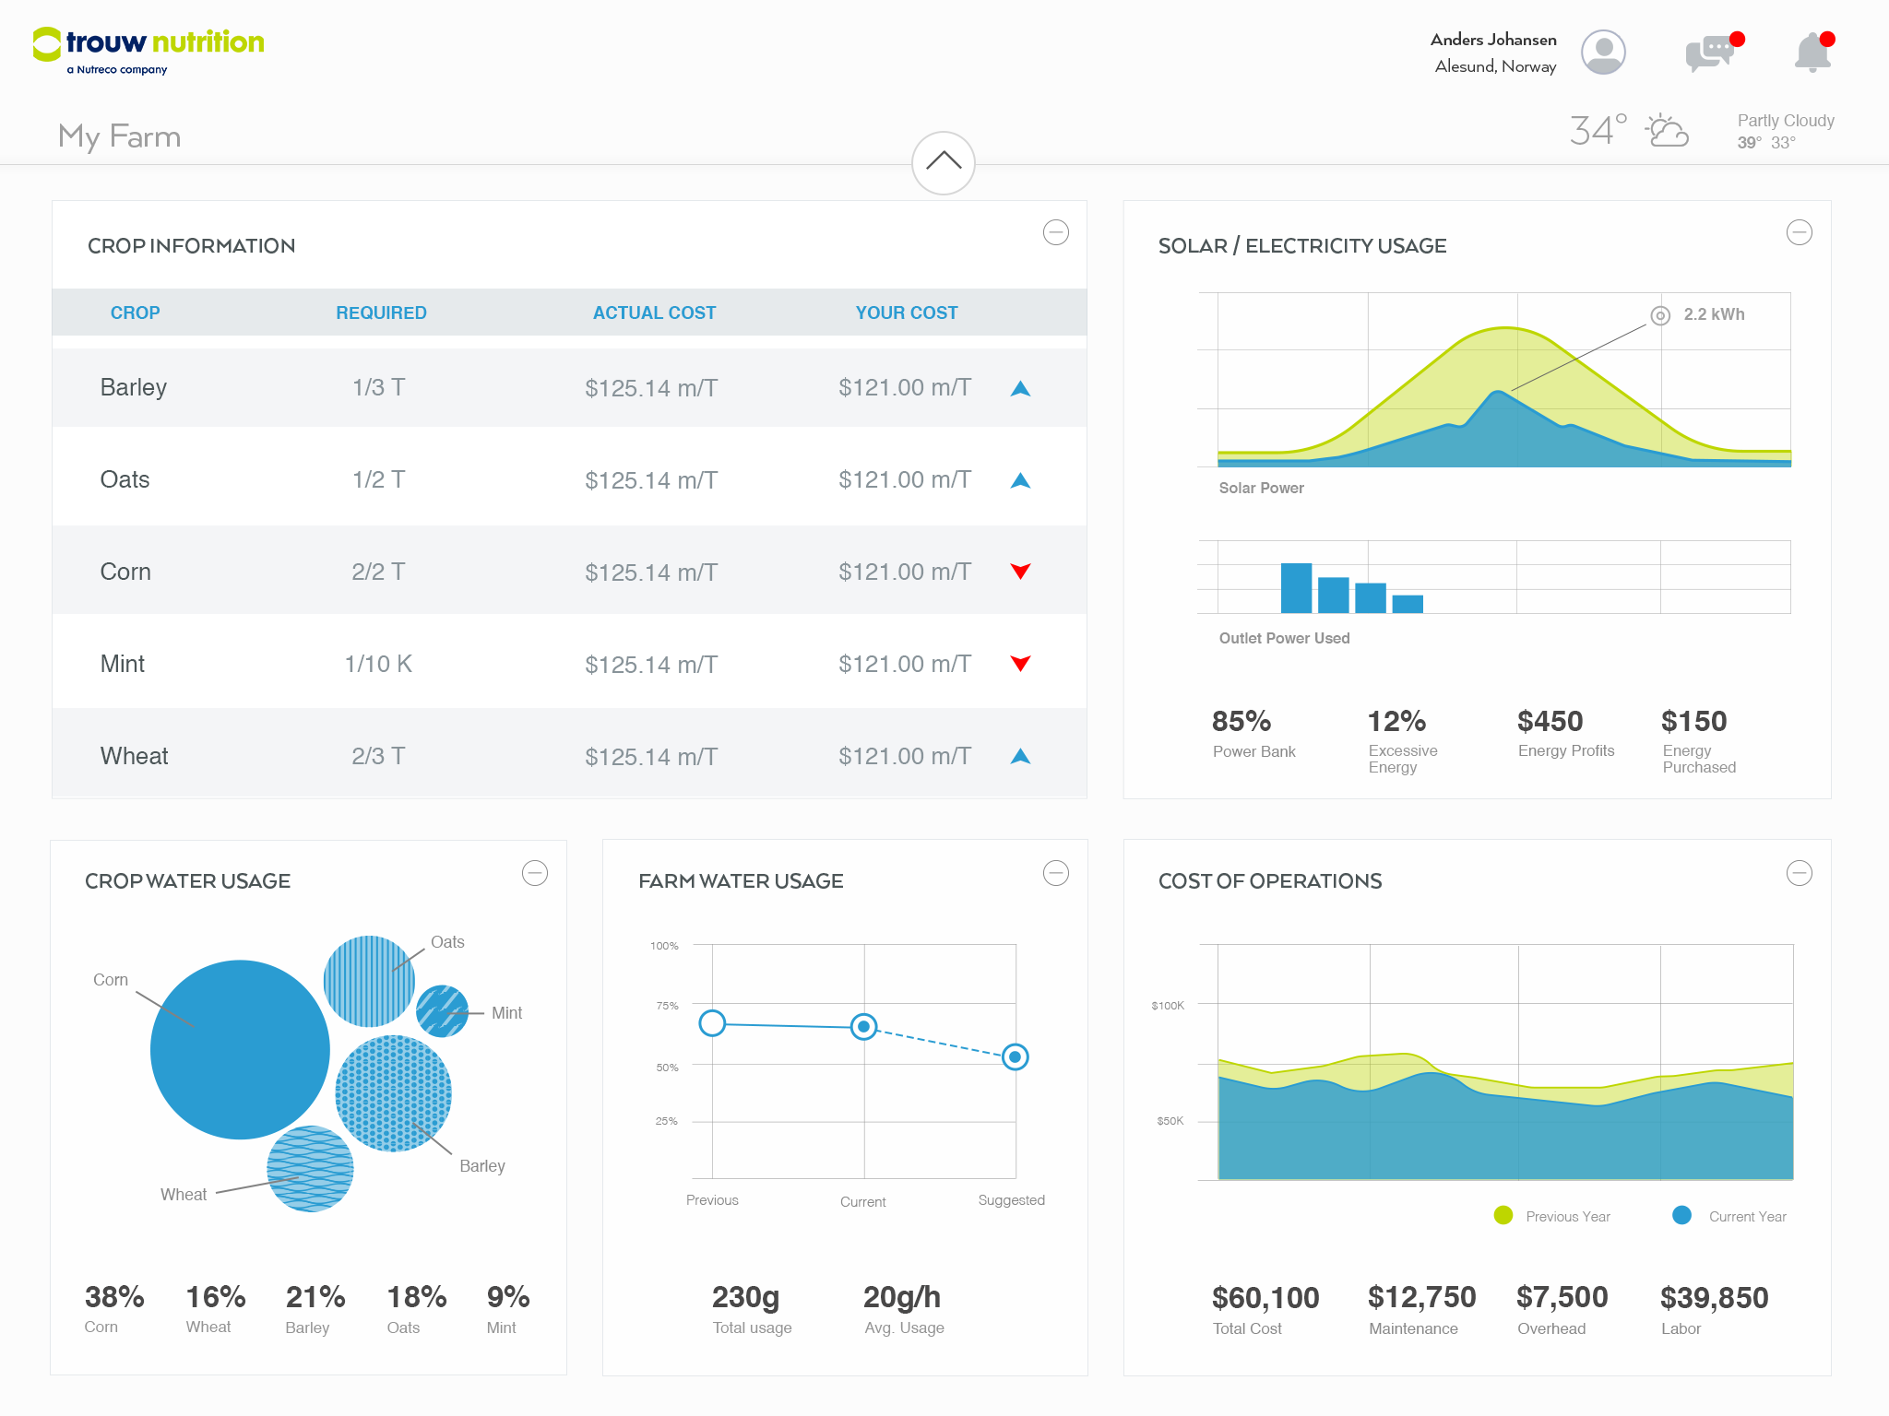Viewport: 1889px width, 1416px height.
Task: Sort by the CROP column header
Action: [x=136, y=313]
